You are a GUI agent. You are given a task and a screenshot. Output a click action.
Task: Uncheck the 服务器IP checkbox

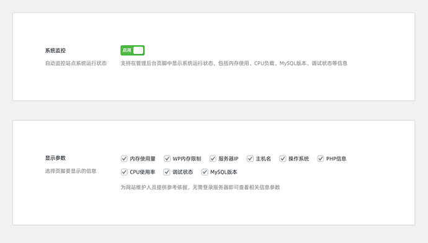point(213,159)
